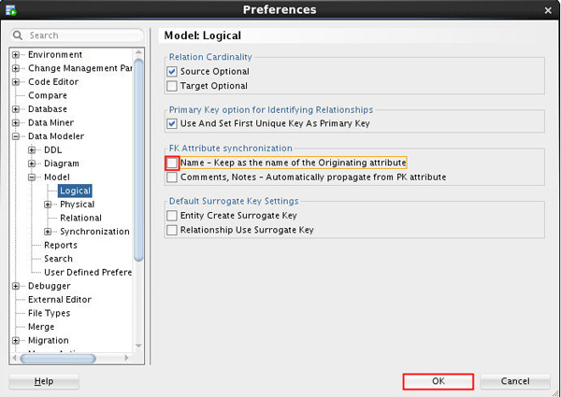This screenshot has height=397, width=561.
Task: Click the search magnifier icon
Action: click(19, 35)
